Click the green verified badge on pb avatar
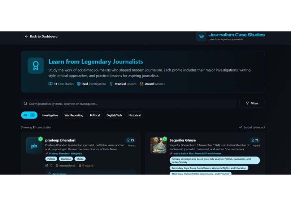291x206 pixels. (x=40, y=139)
